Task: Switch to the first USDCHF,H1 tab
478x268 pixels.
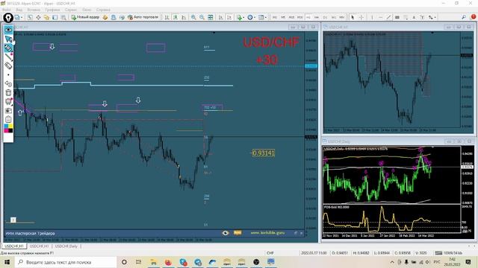Action: pyautogui.click(x=13, y=246)
